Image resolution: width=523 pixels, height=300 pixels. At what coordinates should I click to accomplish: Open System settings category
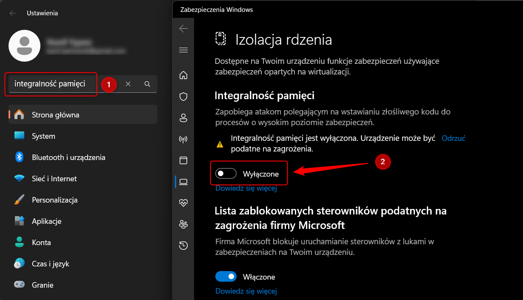click(83, 136)
